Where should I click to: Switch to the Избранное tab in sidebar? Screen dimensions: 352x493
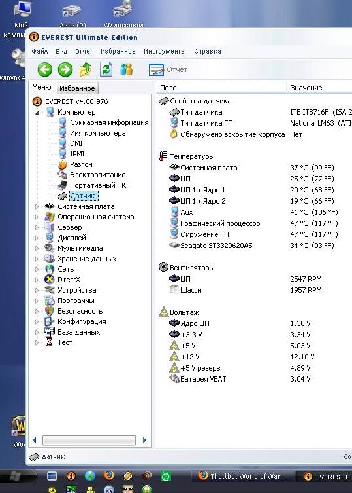(77, 88)
